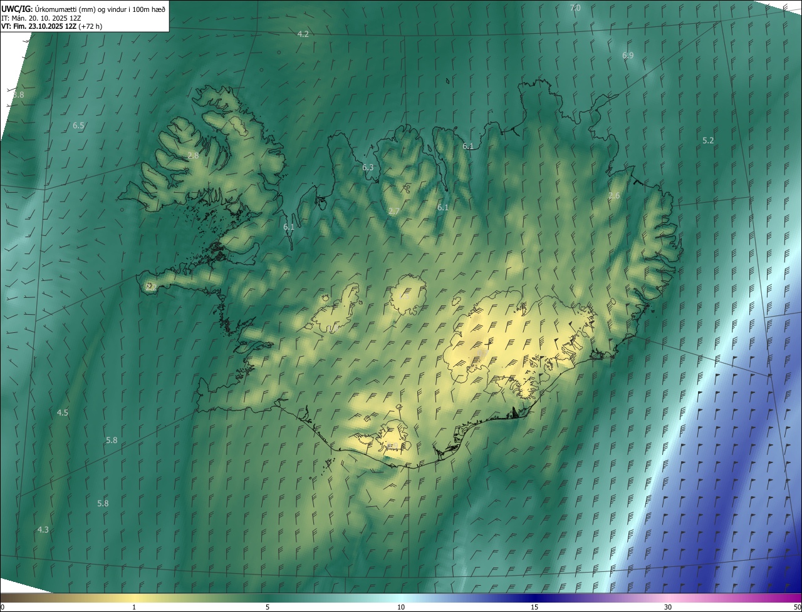Click the 2.6 value label on the map
802x612 pixels.
[x=614, y=195]
